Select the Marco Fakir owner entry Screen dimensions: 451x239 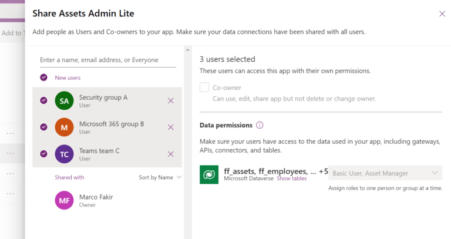pyautogui.click(x=108, y=200)
